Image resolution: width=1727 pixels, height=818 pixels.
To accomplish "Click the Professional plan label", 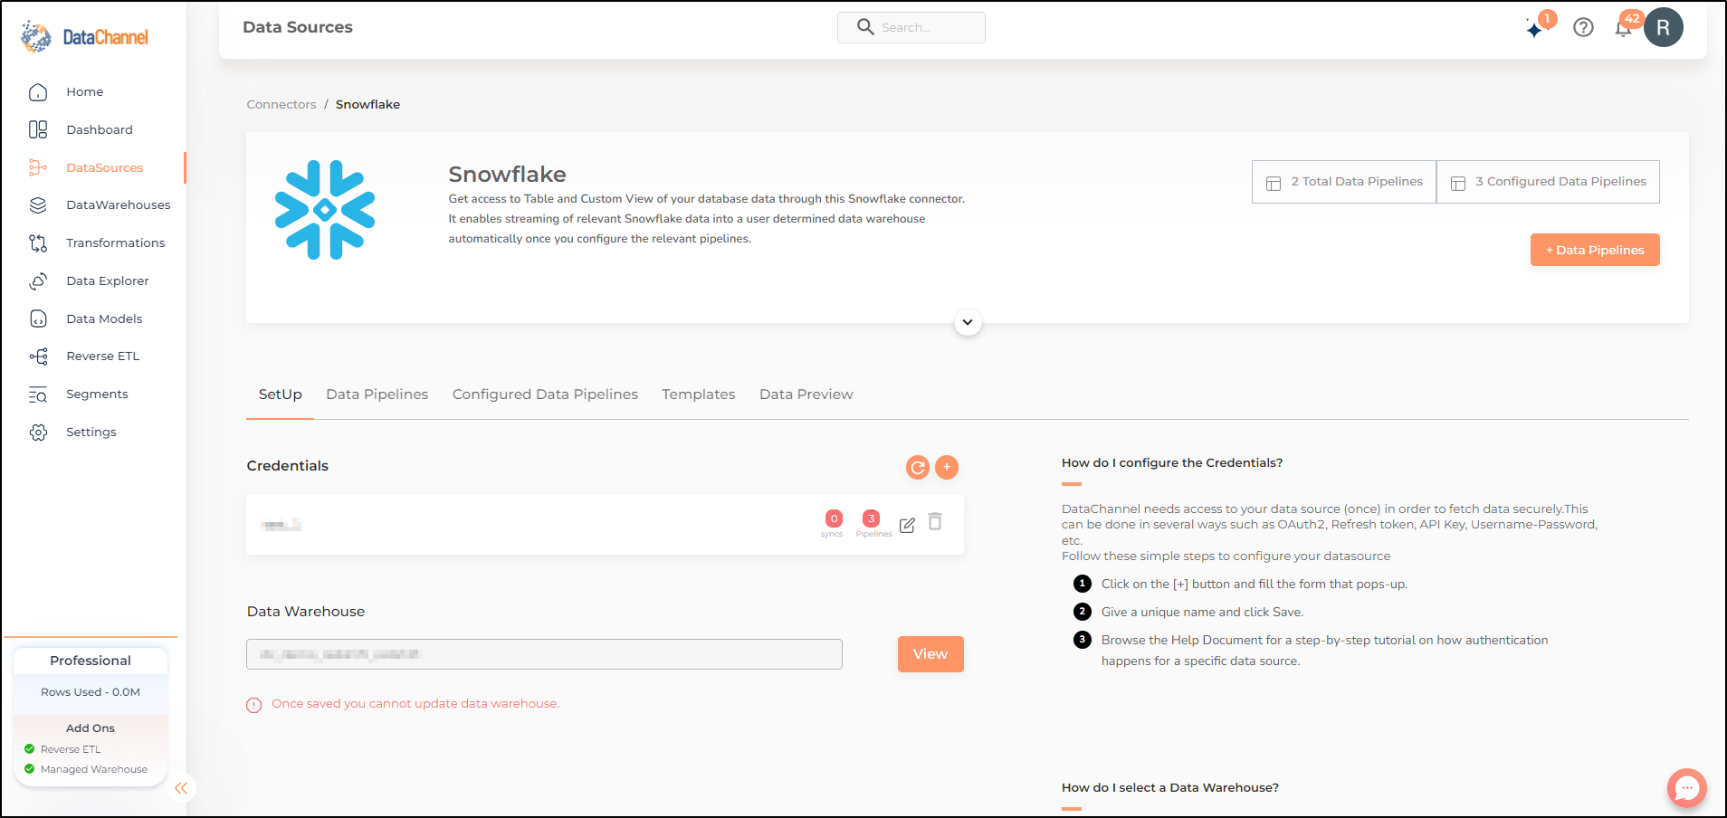I will 91,661.
